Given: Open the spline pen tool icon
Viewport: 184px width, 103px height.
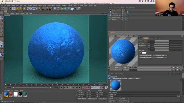Looking at the screenshot, I should [58, 8].
